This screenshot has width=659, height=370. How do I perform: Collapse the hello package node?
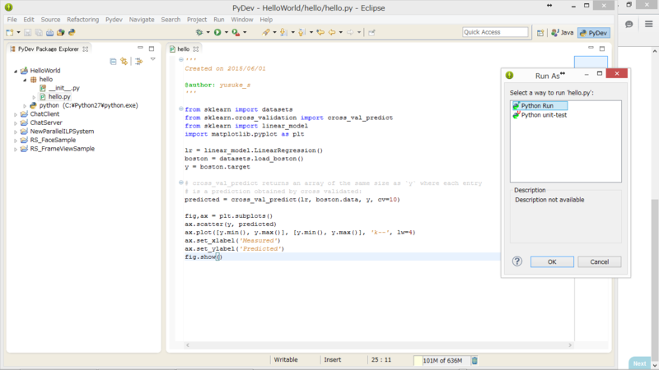pyautogui.click(x=25, y=80)
